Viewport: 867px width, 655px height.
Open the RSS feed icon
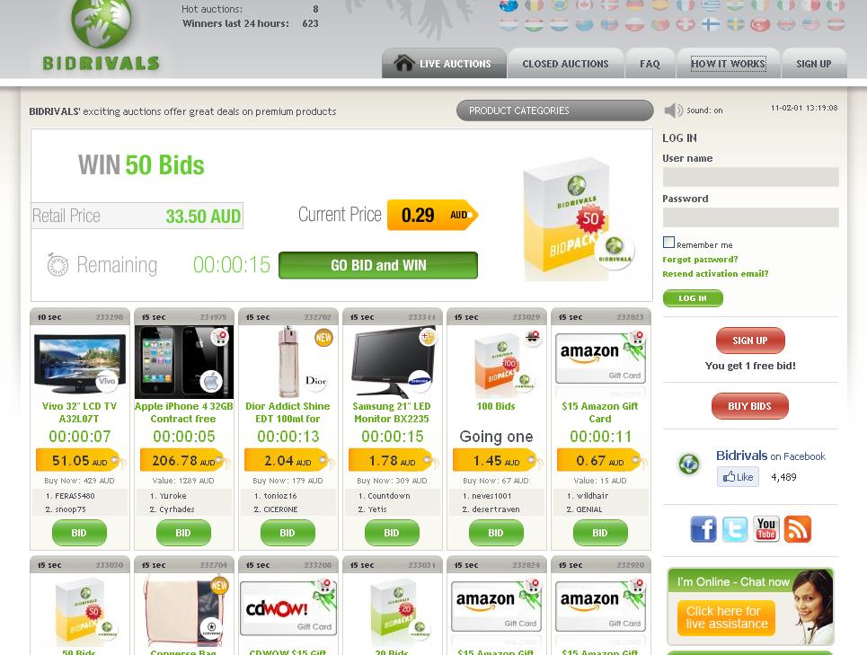click(798, 529)
